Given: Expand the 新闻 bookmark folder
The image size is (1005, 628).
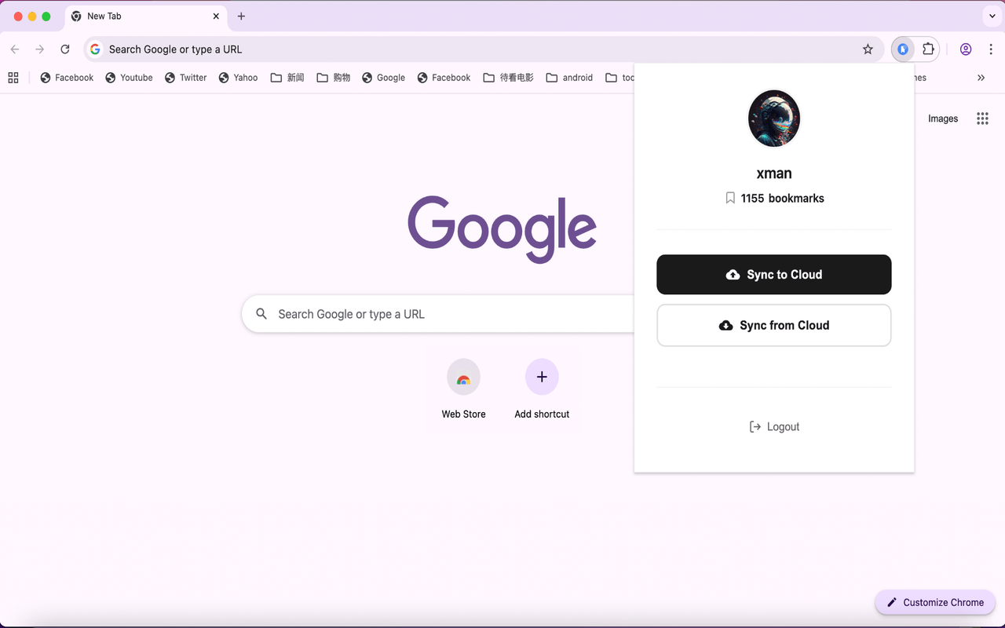Looking at the screenshot, I should (287, 78).
